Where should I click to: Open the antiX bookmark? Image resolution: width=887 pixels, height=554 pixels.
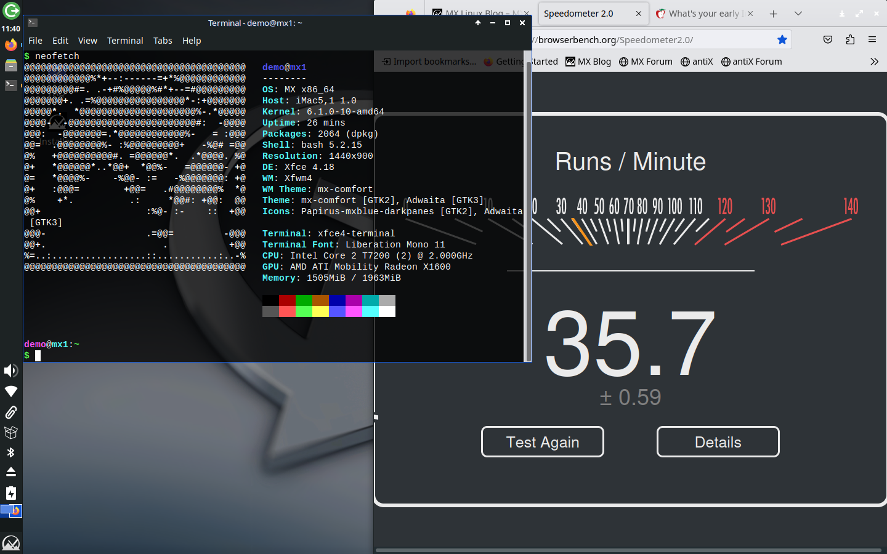coord(697,62)
